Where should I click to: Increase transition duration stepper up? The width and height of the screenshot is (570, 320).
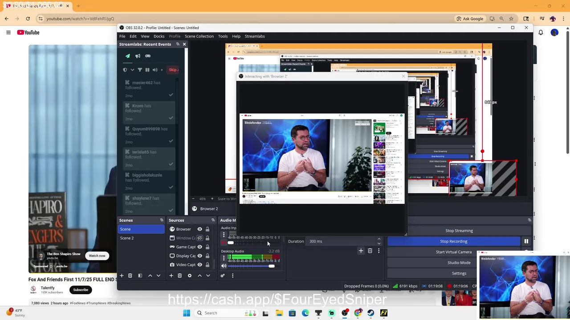point(379,240)
